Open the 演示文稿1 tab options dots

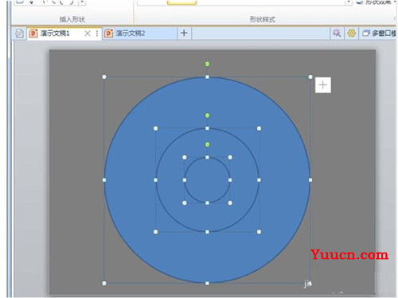[97, 33]
